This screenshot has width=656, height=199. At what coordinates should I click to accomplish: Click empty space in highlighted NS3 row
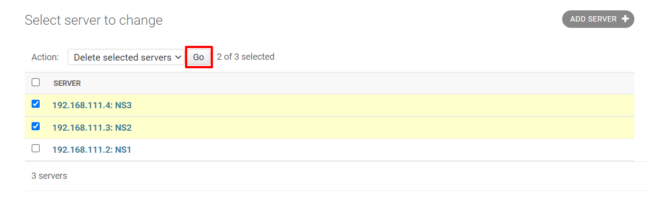(x=361, y=106)
